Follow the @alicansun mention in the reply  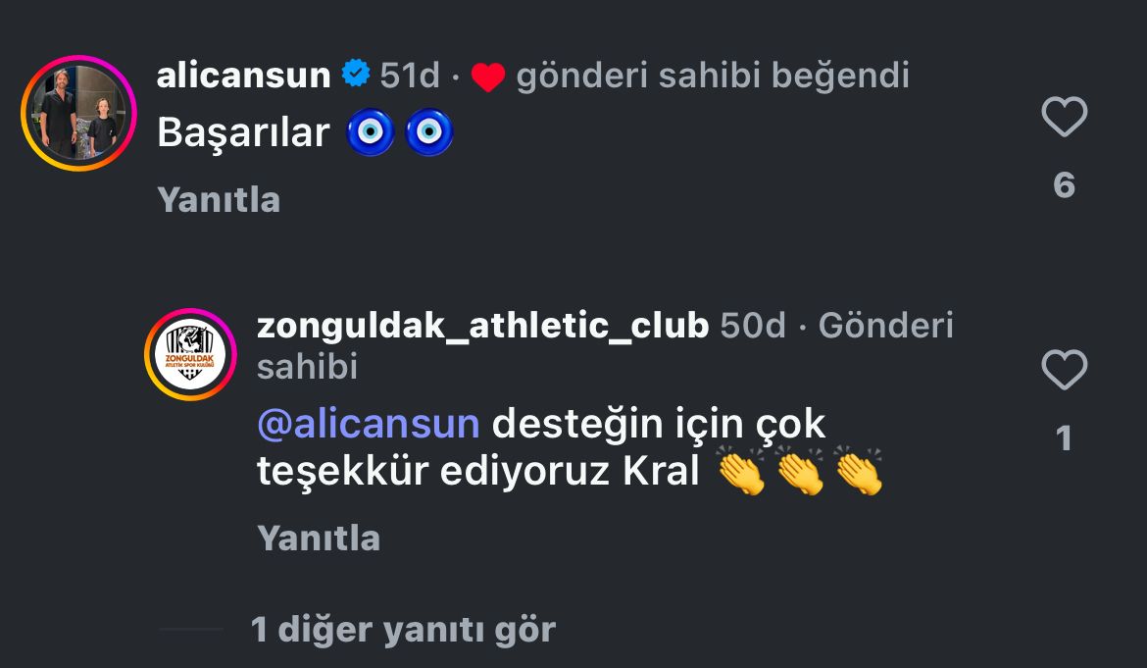point(369,425)
